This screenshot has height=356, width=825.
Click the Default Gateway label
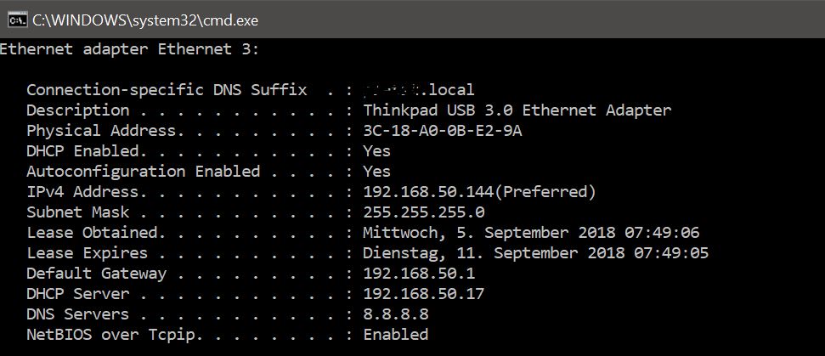[96, 274]
